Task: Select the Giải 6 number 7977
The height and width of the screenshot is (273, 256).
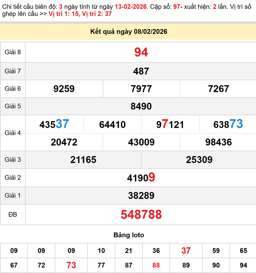Action: click(x=141, y=89)
